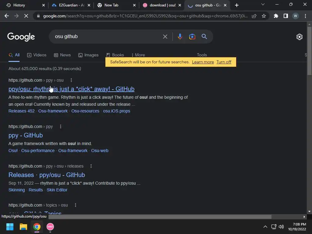This screenshot has width=312, height=234.
Task: Click the disabled forward navigation arrow
Action: coord(16,16)
